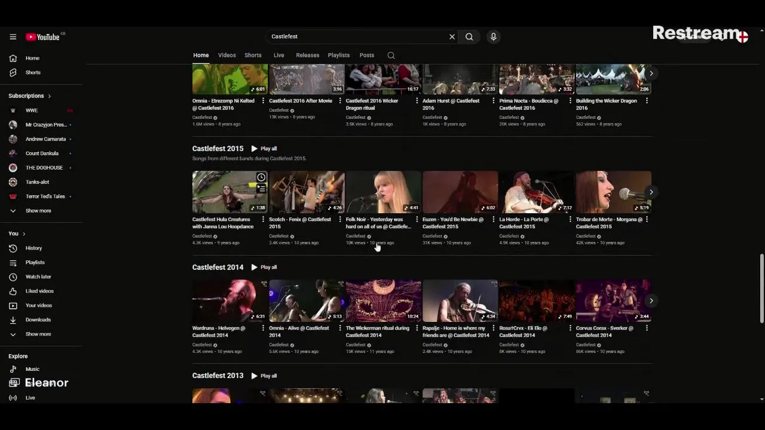Open Folk Noir - Yesterday video title
This screenshot has height=430, width=765.
(378, 223)
